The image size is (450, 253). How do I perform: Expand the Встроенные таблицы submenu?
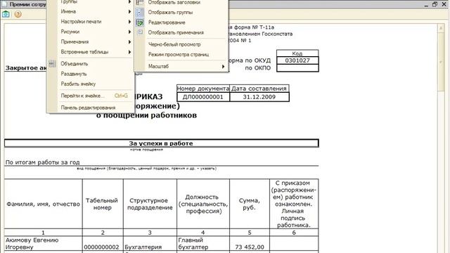(91, 52)
